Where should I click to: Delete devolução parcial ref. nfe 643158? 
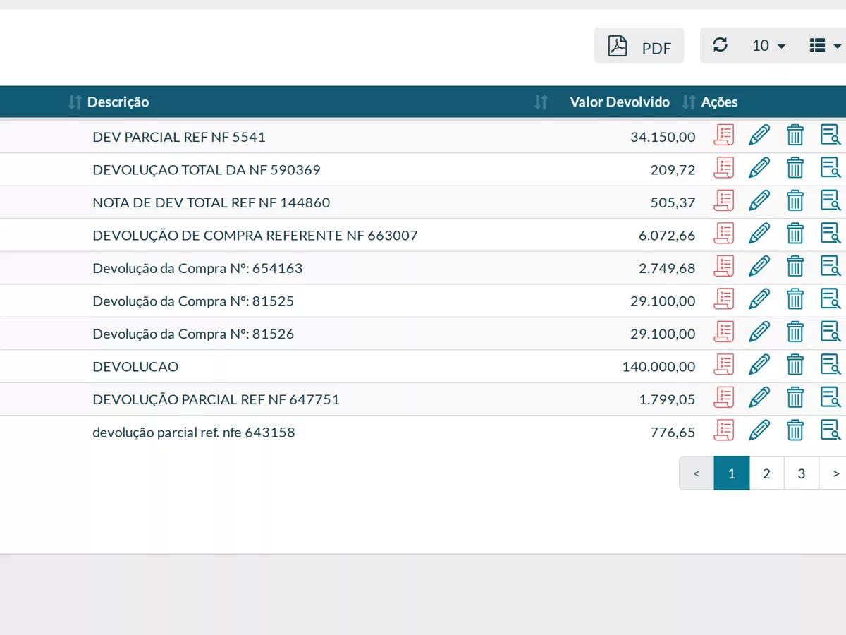coord(795,430)
